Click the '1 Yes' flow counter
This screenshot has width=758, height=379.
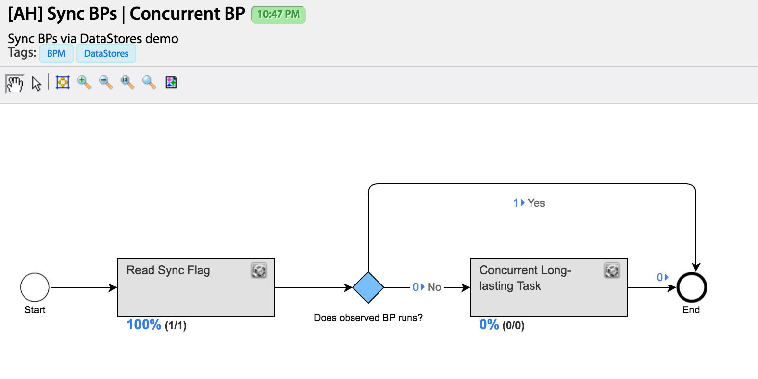pos(529,203)
